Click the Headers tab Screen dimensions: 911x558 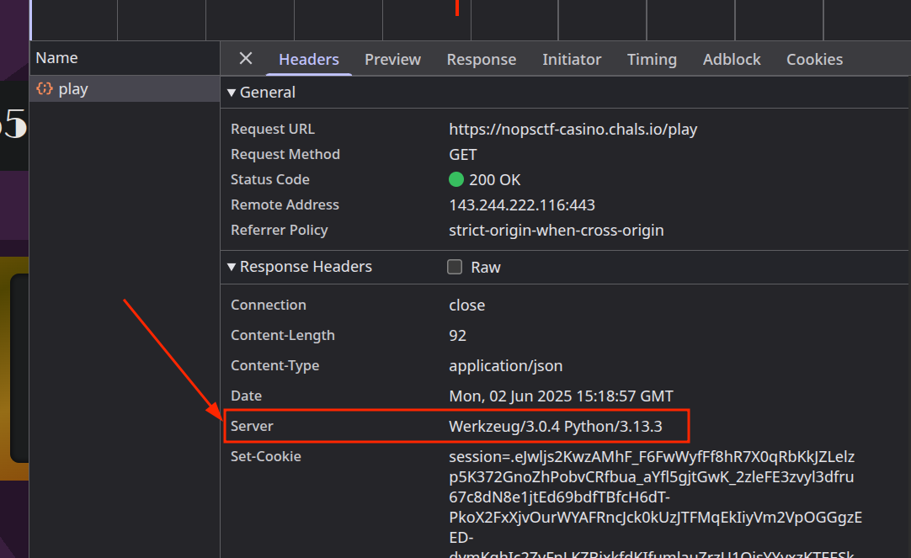click(x=308, y=59)
